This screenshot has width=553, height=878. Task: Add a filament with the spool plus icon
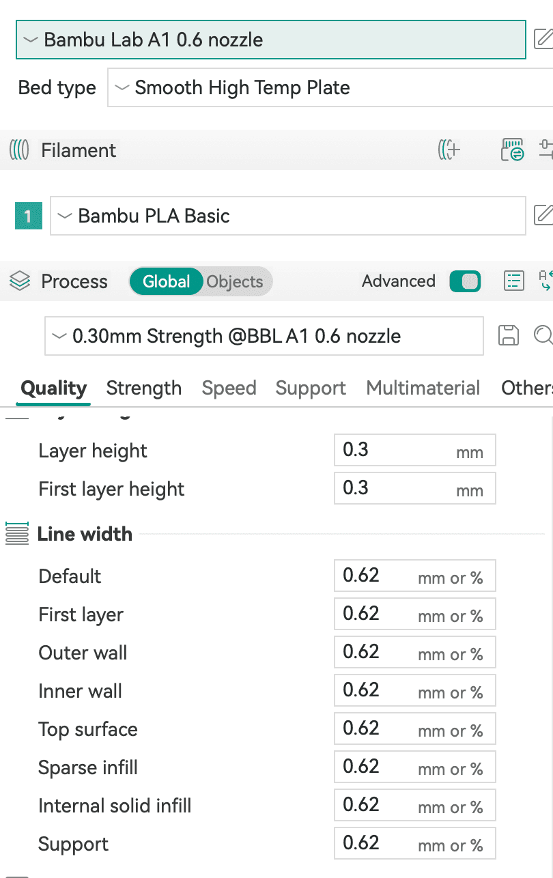point(449,150)
